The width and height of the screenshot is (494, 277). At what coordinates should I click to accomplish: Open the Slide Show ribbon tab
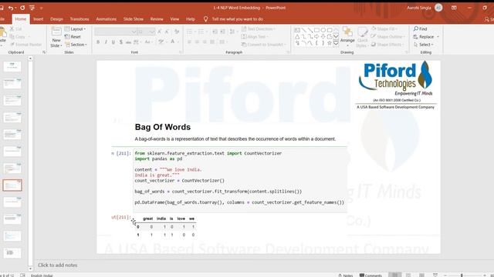pyautogui.click(x=134, y=19)
